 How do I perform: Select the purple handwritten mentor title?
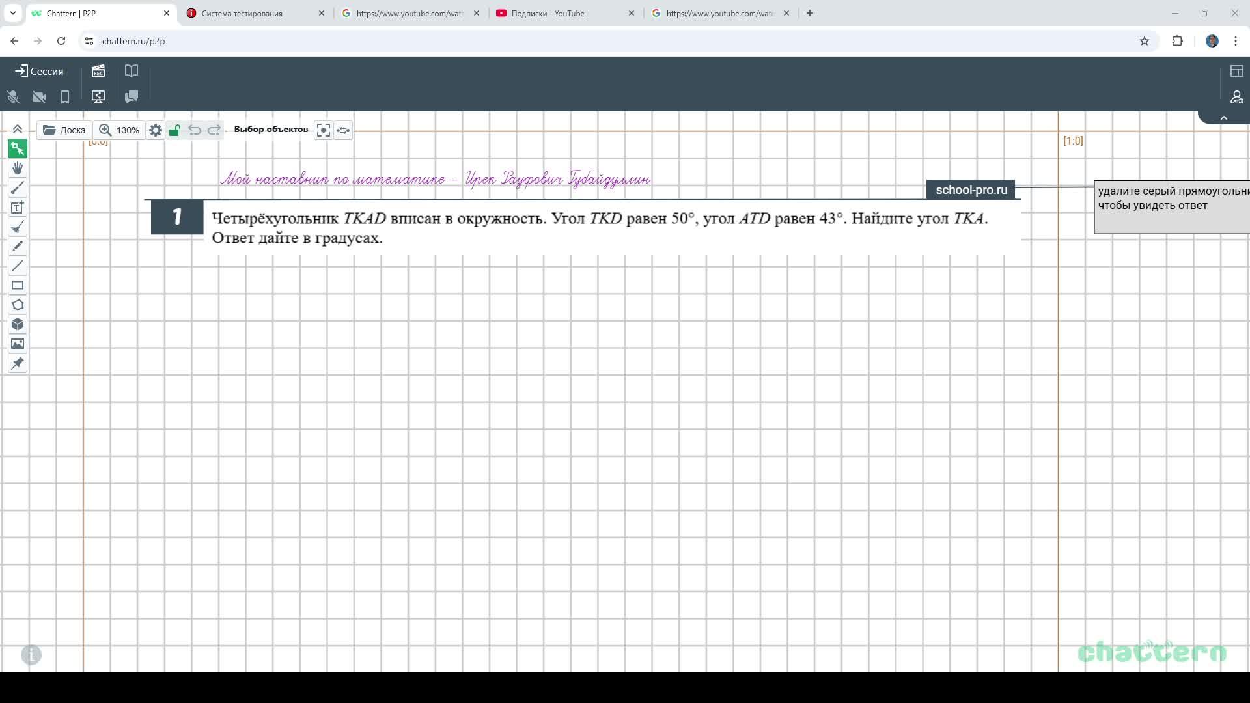pos(435,179)
